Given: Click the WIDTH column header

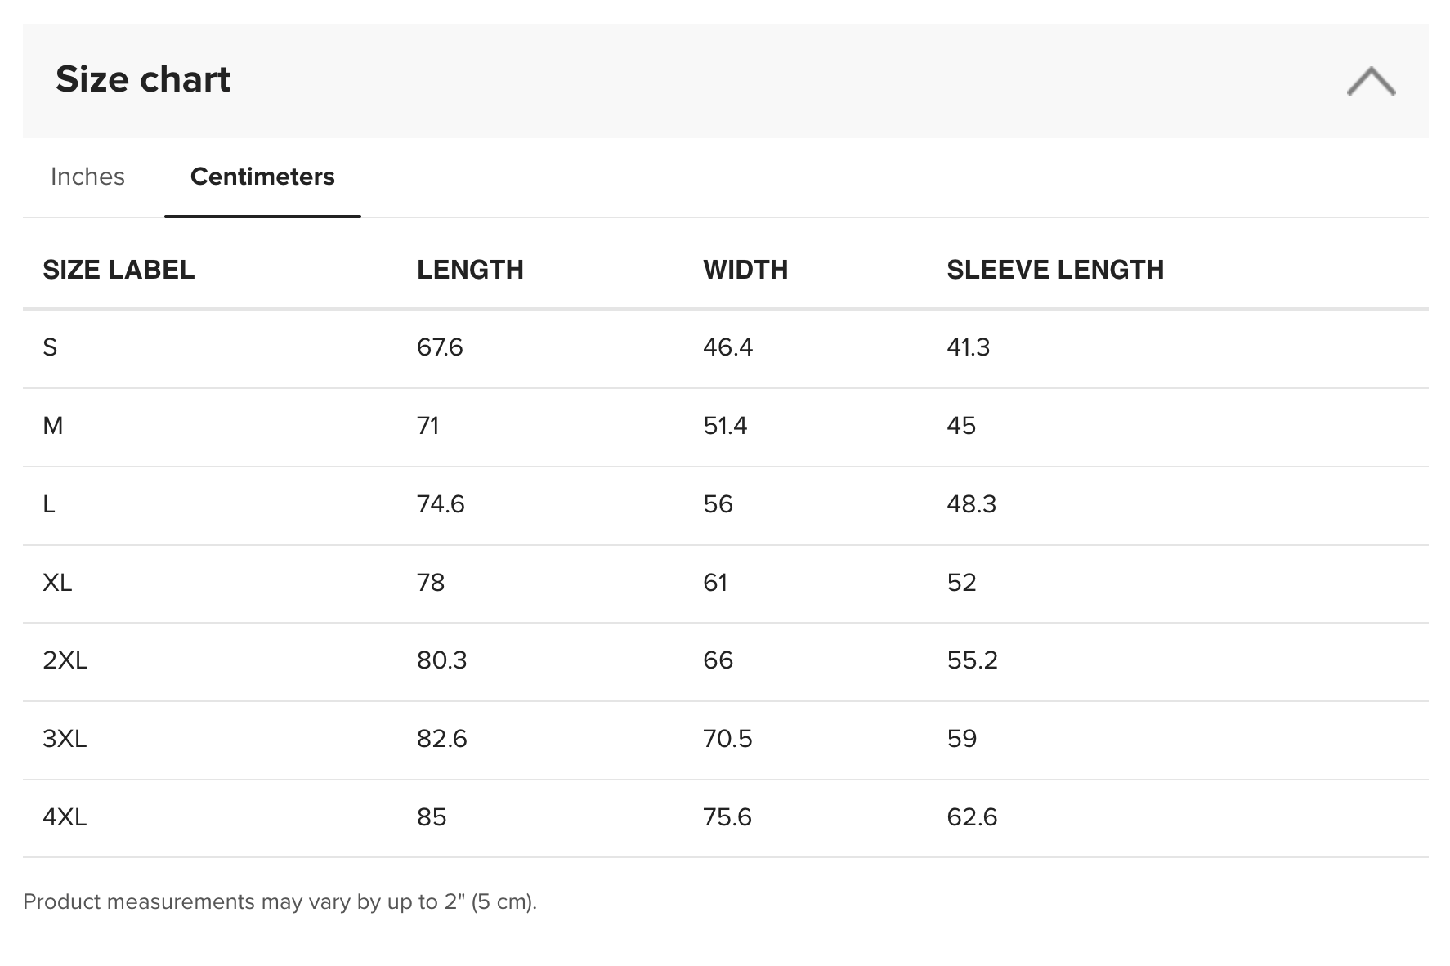Looking at the screenshot, I should 745,270.
